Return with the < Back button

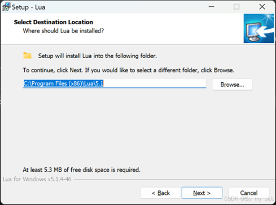(160, 193)
